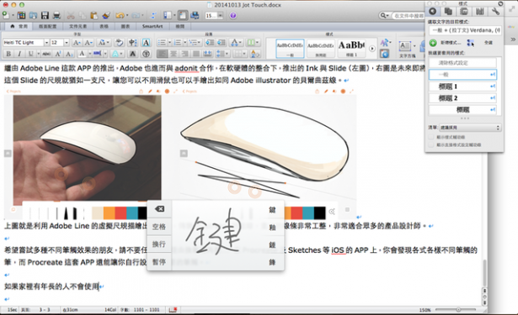The height and width of the screenshot is (315, 518).
Task: Select the 標題 2 style in palette
Action: [x=462, y=98]
